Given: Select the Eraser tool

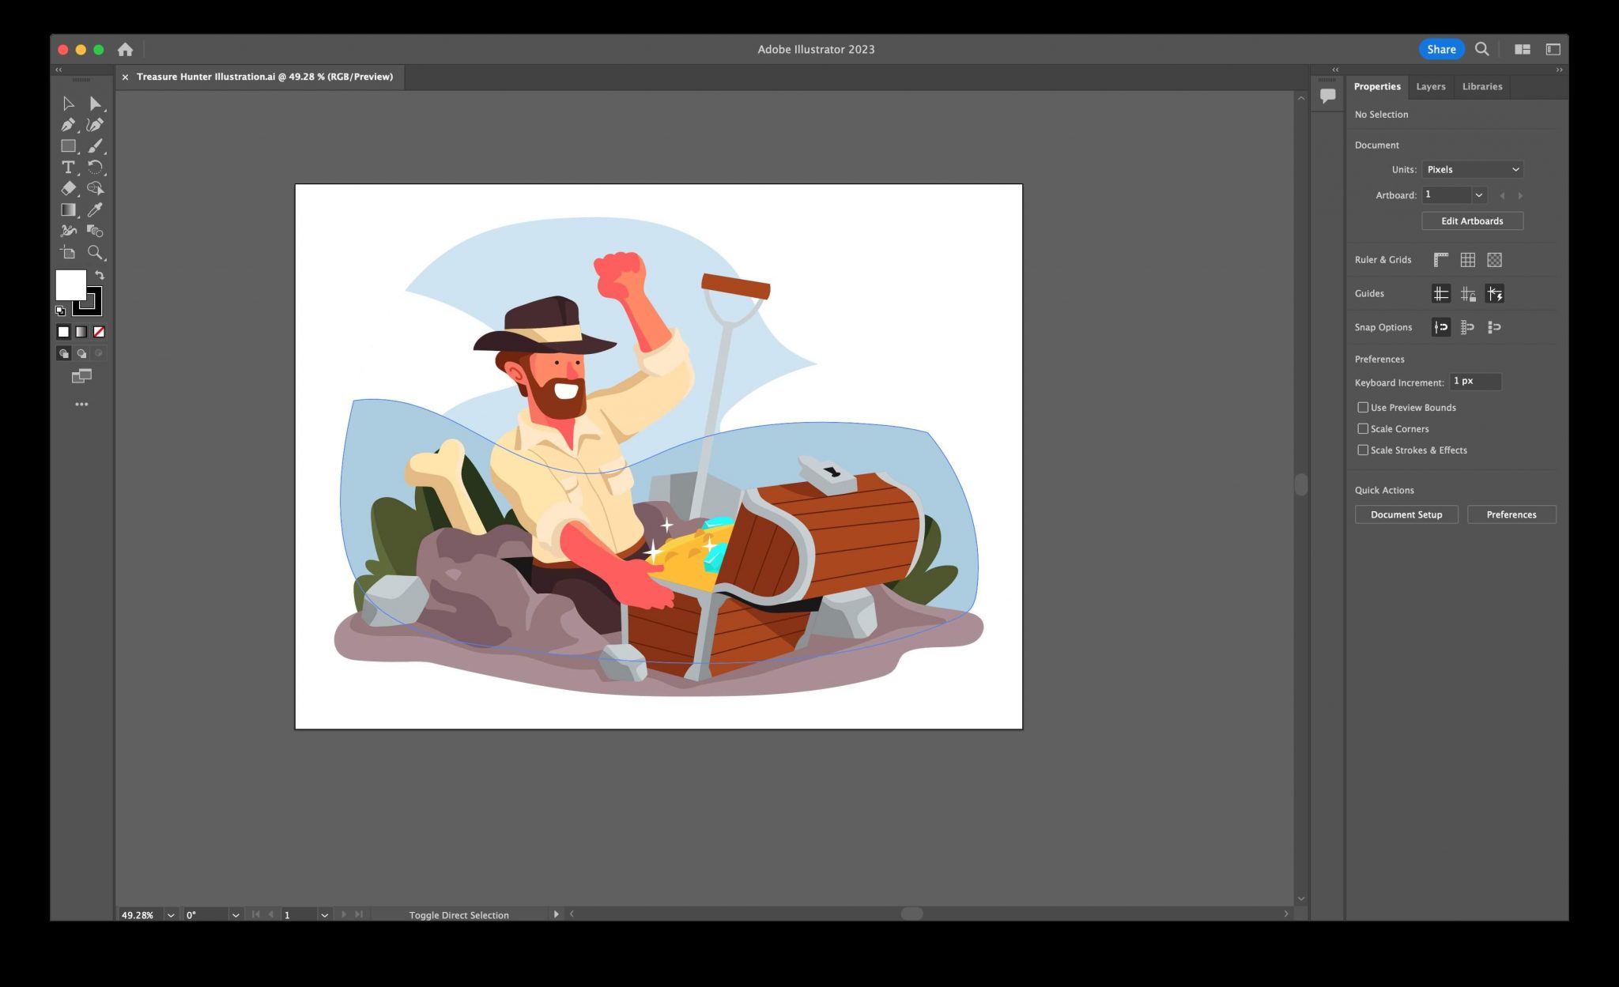Looking at the screenshot, I should [x=68, y=188].
